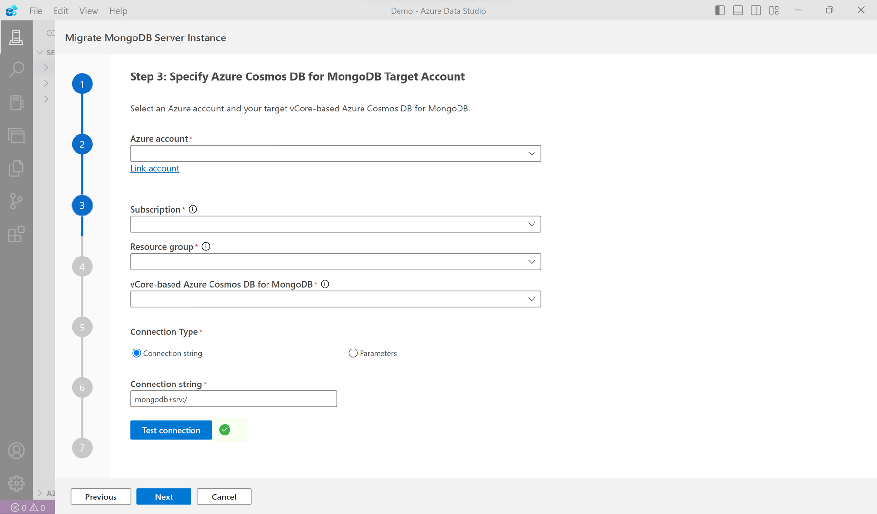
Task: Minimize the Azure Data Studio window
Action: click(x=798, y=10)
